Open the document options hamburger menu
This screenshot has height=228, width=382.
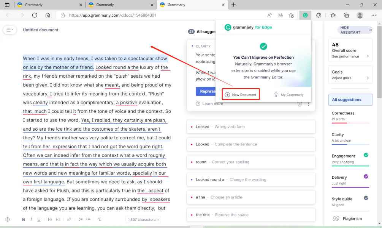10,30
